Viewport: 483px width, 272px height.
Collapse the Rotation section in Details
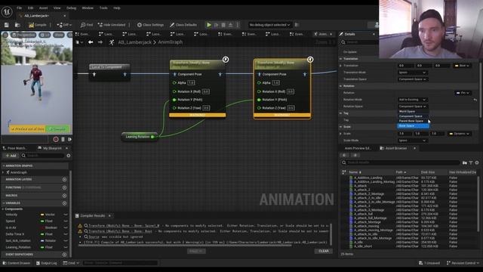pyautogui.click(x=341, y=86)
